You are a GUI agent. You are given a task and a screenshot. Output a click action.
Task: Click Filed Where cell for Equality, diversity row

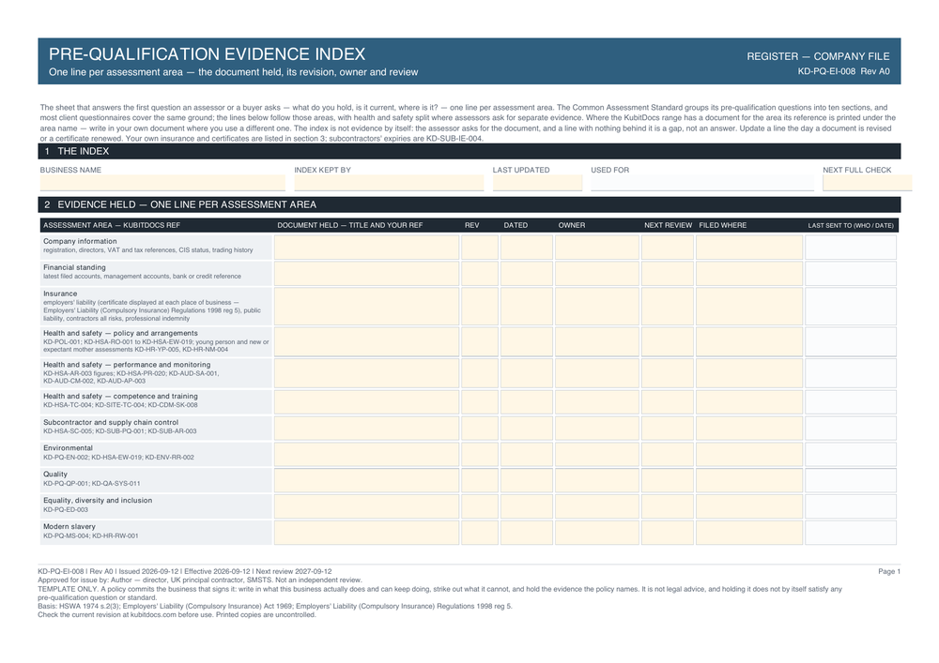click(749, 506)
